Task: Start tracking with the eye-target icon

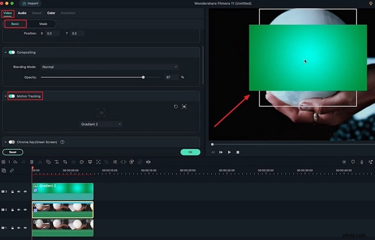Action: coord(184,107)
